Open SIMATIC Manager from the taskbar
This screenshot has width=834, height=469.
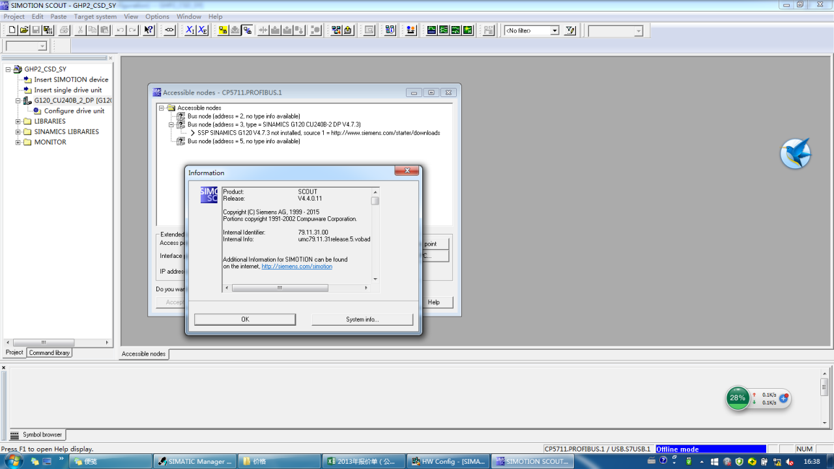coord(194,461)
